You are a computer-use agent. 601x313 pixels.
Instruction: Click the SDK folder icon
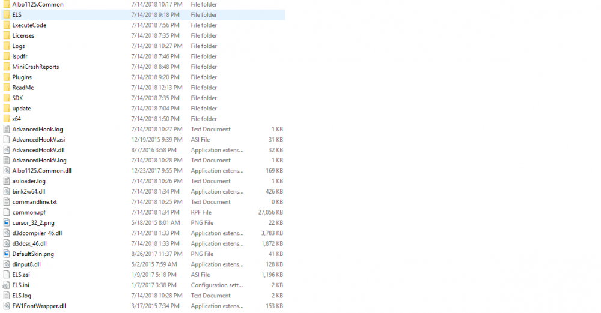(x=6, y=98)
